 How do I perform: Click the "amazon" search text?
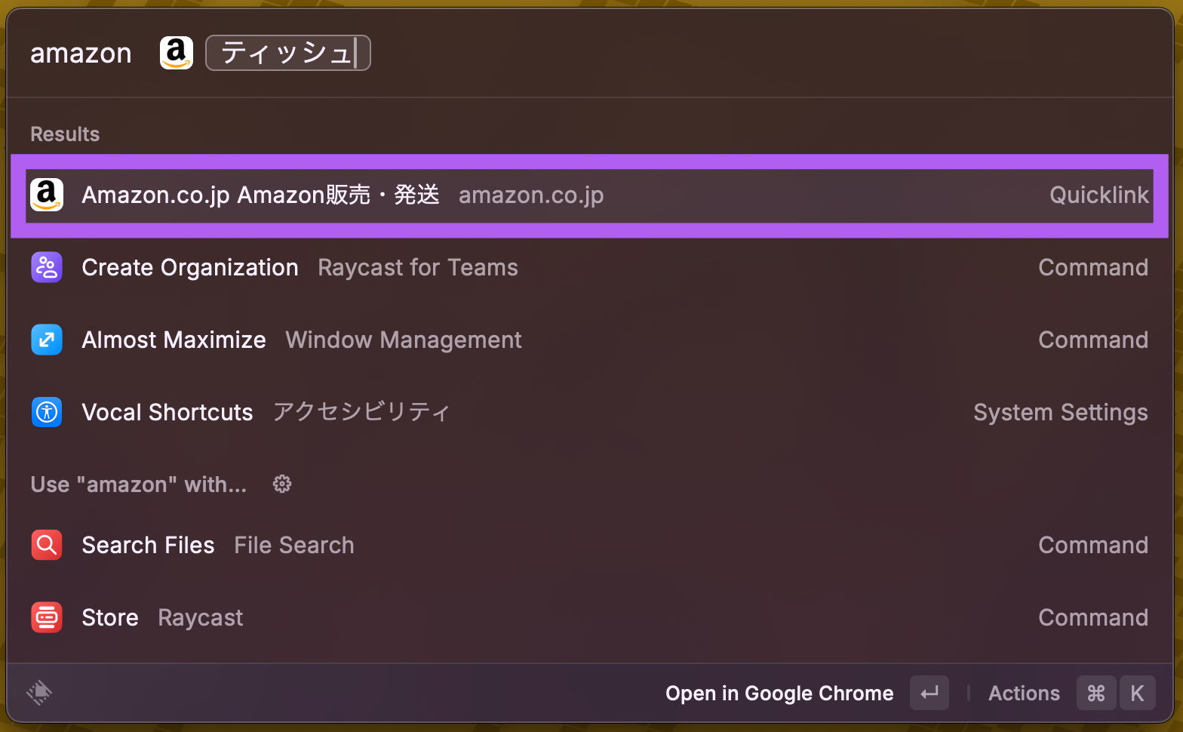(81, 54)
